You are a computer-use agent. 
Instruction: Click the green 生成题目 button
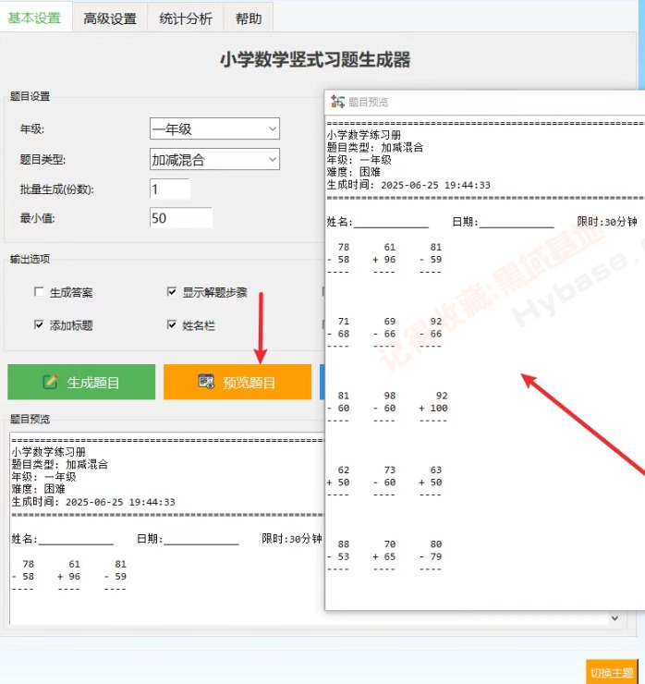81,382
